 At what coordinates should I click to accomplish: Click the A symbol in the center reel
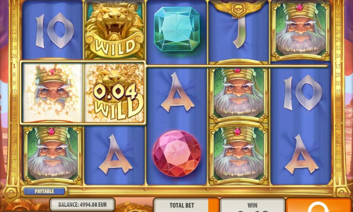178,92
